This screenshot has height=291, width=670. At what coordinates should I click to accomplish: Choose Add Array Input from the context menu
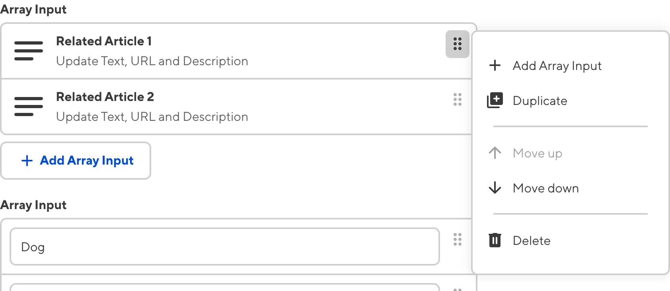click(557, 66)
